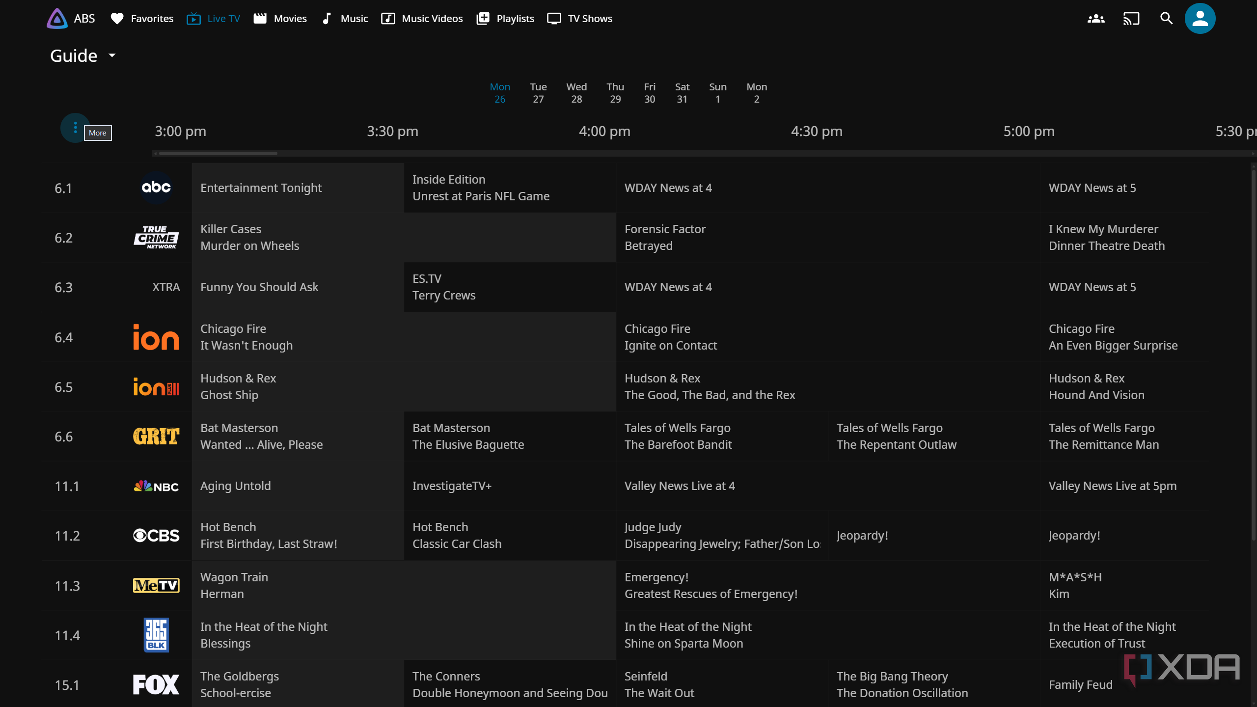Screen dimensions: 1257x707
Task: Open Forensic Factor Betrayed listing
Action: tap(828, 238)
